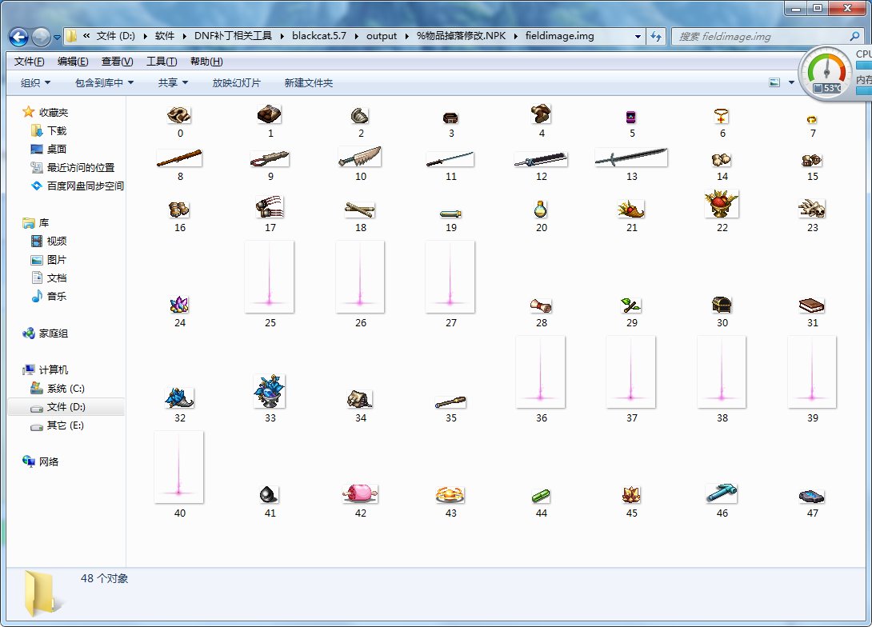
Task: Select the wooden club image 8
Action: (x=179, y=158)
